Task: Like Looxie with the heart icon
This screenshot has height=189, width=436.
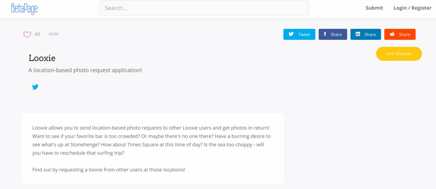Action: click(27, 34)
